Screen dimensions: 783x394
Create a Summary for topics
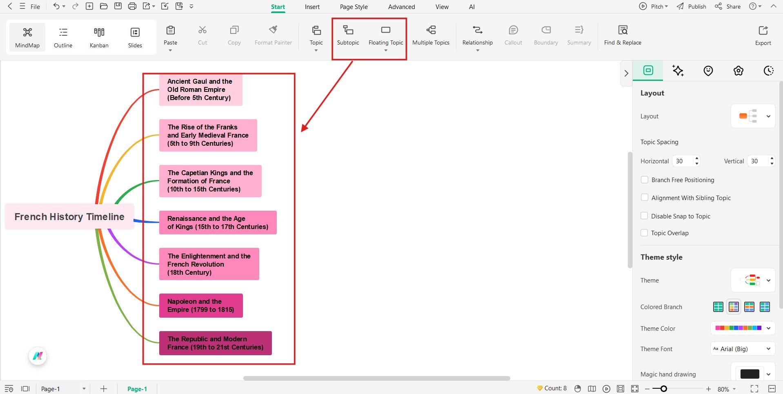[578, 36]
